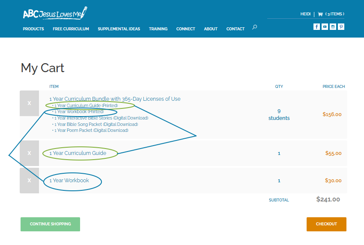Viewport: 364px width, 245px height.
Task: Click the My Cart heading
Action: (42, 68)
